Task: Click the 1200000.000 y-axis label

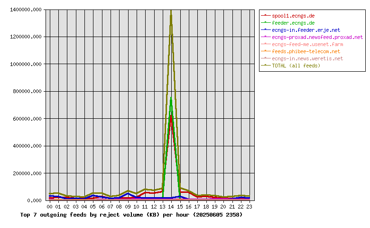Action: (26, 37)
